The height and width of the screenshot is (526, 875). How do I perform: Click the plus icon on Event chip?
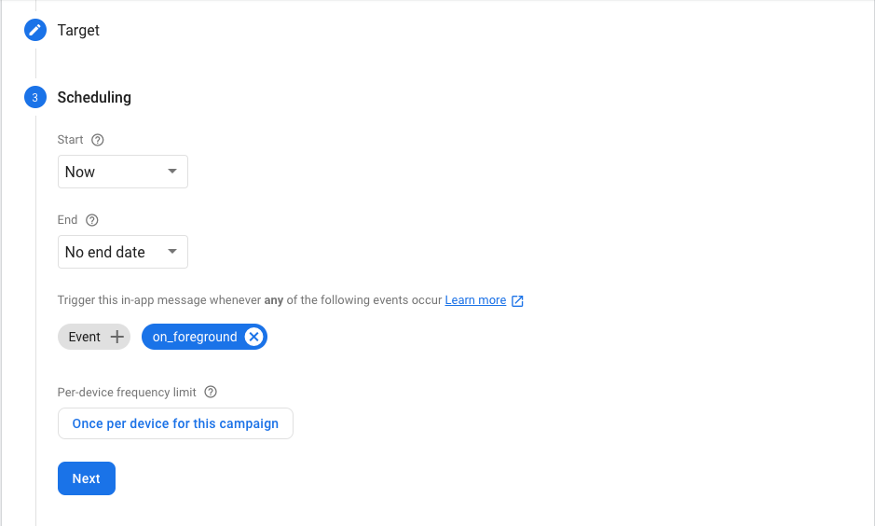[x=117, y=337]
